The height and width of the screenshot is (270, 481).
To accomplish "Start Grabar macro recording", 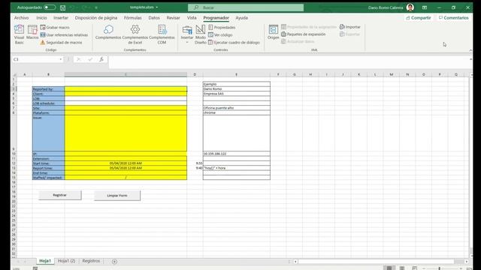I will tap(55, 27).
